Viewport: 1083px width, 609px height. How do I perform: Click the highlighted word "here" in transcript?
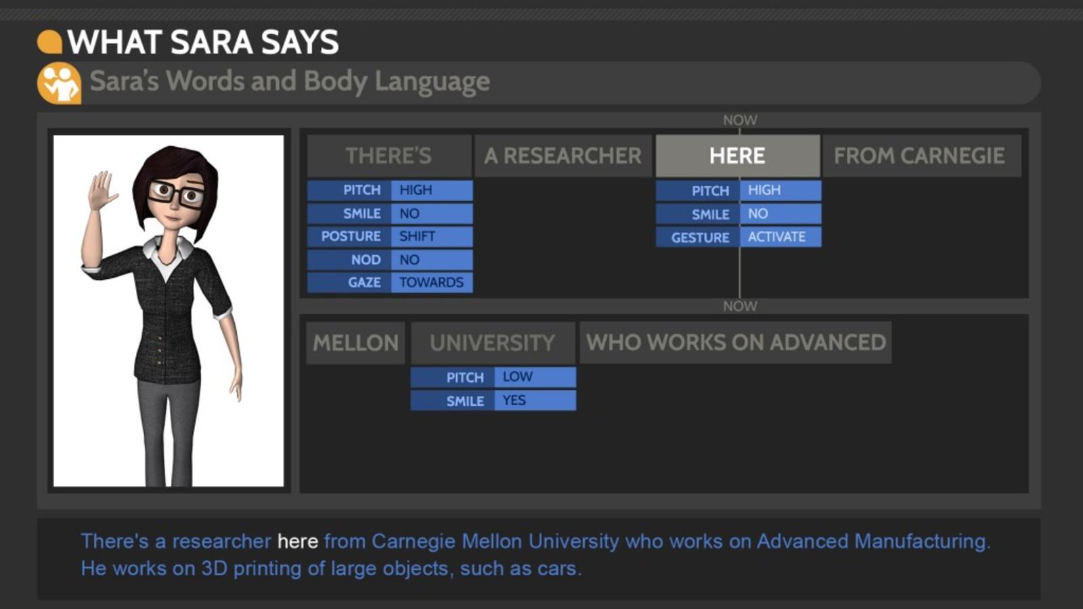click(298, 541)
